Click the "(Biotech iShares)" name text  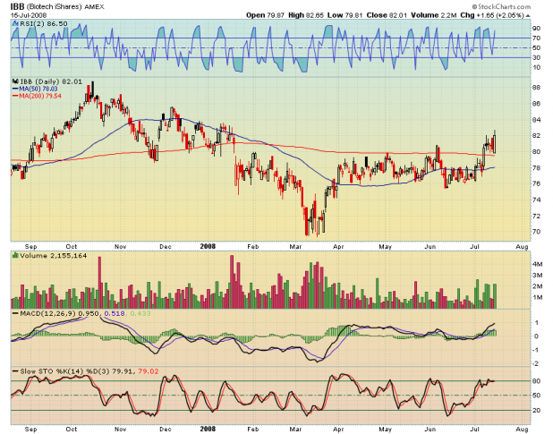point(54,6)
